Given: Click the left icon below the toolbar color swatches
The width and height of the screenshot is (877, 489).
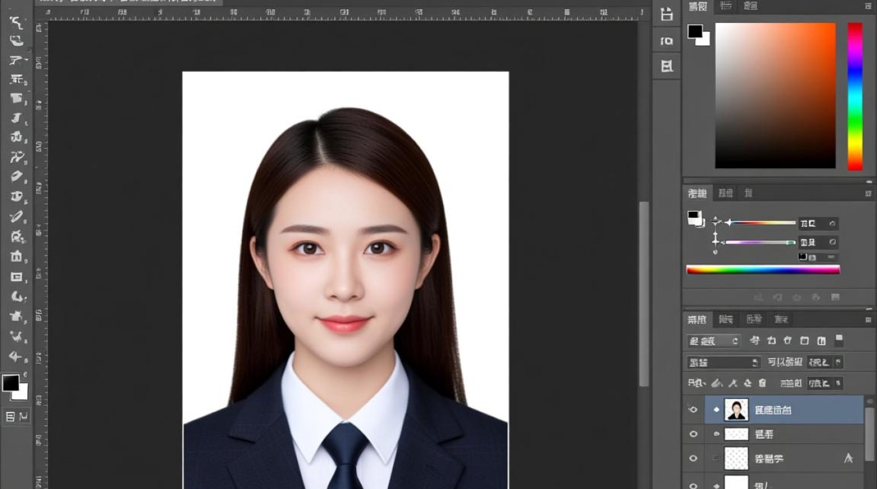Looking at the screenshot, I should (x=10, y=416).
